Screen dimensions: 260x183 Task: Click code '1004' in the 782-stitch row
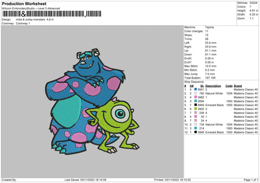[x=229, y=93]
